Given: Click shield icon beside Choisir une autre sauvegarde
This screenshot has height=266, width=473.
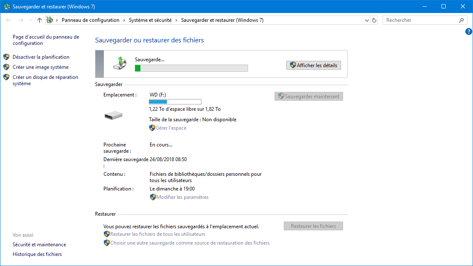Looking at the screenshot, I should [x=106, y=243].
